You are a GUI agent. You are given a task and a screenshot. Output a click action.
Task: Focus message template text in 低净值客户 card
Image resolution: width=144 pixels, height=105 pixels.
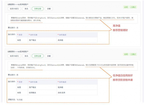pyautogui.click(x=73, y=66)
